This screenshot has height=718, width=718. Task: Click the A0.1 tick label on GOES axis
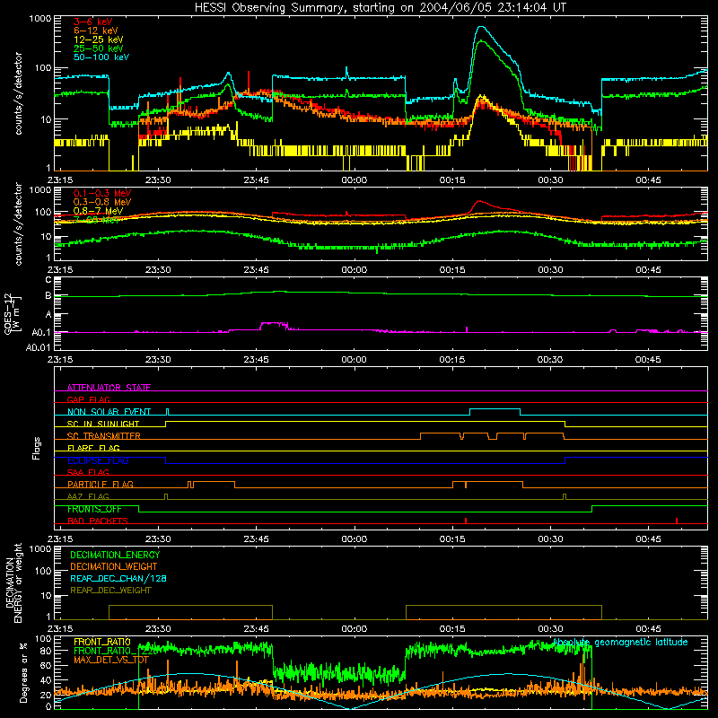(41, 332)
